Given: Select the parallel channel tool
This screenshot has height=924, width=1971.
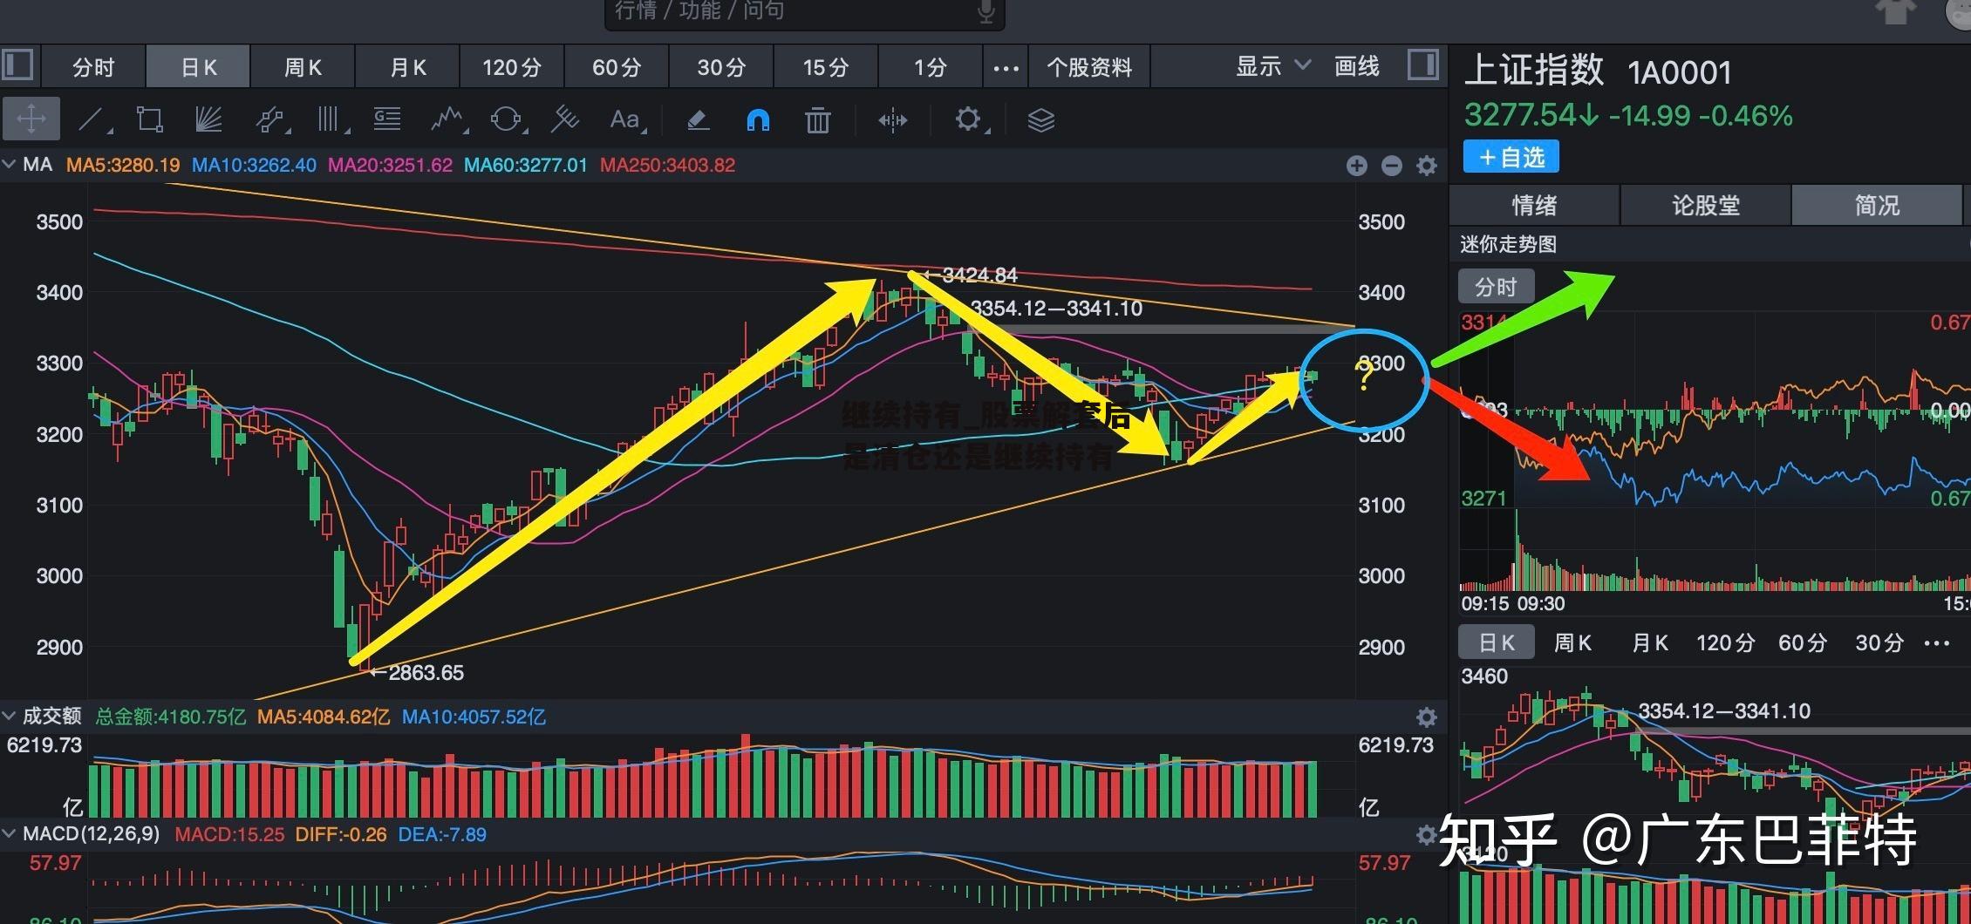Looking at the screenshot, I should point(270,119).
